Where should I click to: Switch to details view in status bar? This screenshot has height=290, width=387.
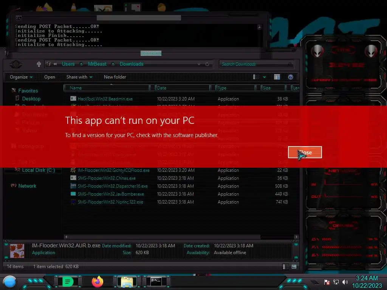[x=285, y=267]
